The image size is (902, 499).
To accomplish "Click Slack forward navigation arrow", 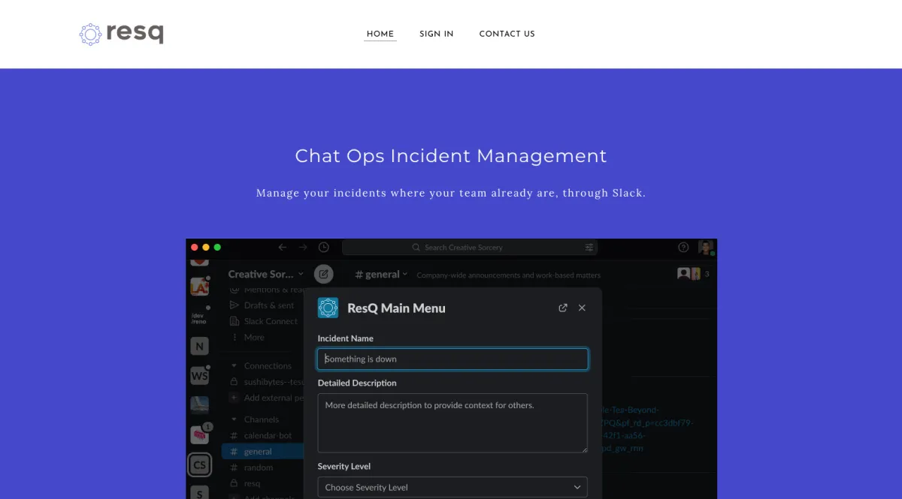I will pos(302,247).
